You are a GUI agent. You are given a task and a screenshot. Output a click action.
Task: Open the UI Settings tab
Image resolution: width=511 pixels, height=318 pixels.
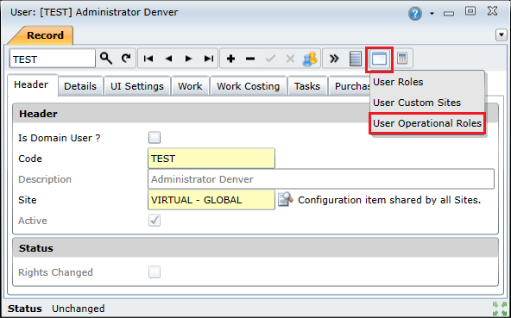click(x=137, y=86)
